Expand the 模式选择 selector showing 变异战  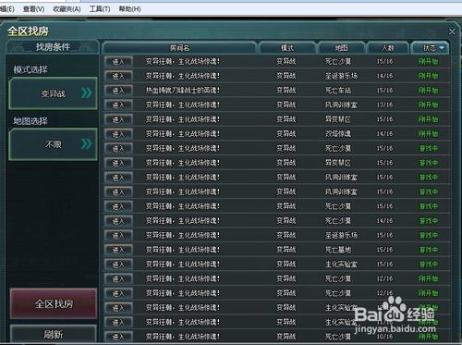54,93
